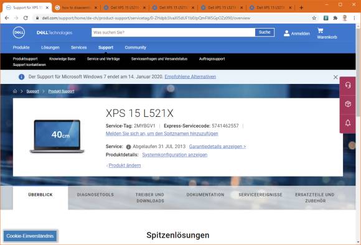
Task: Click the Anmelden sign-in text
Action: pos(301,34)
